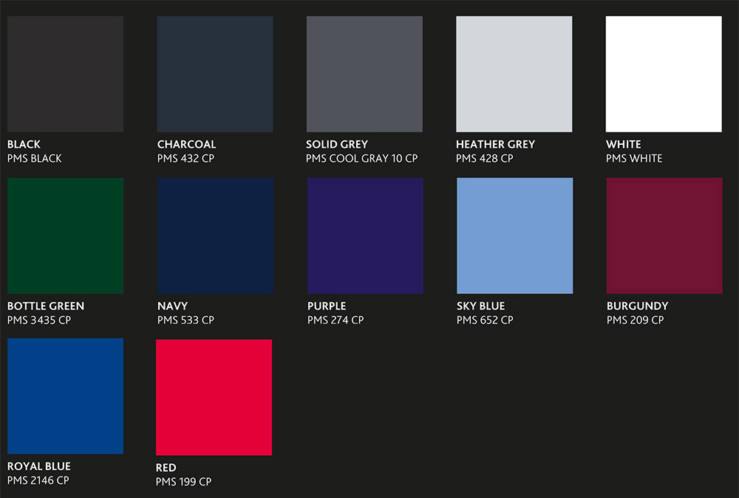Click the 'RED' label
The image size is (739, 498).
[166, 468]
